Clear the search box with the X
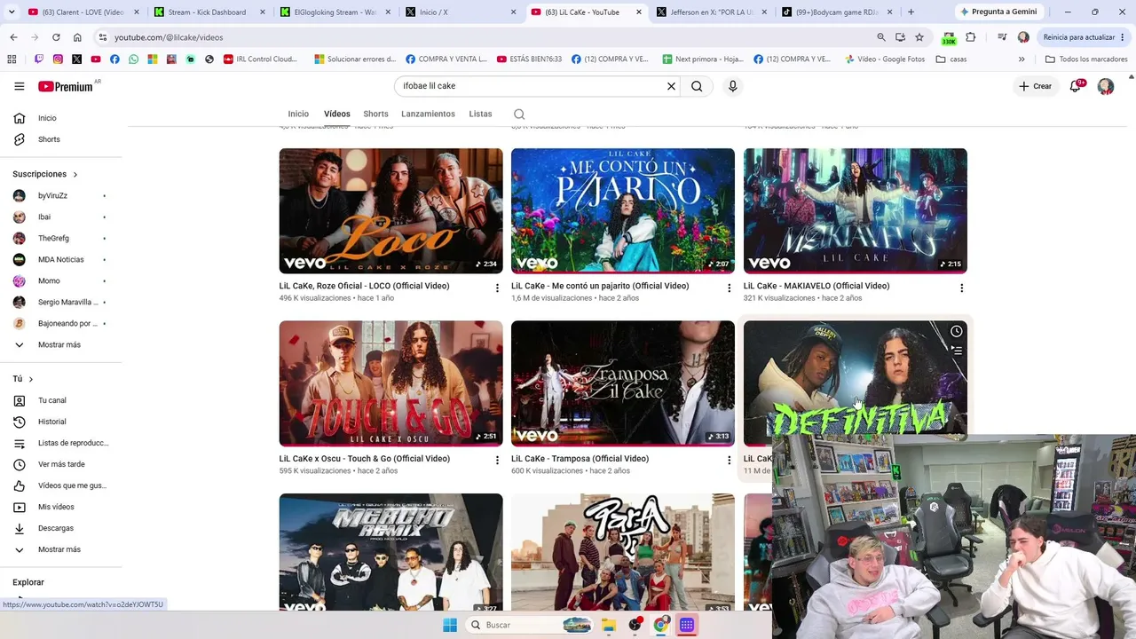 [671, 86]
